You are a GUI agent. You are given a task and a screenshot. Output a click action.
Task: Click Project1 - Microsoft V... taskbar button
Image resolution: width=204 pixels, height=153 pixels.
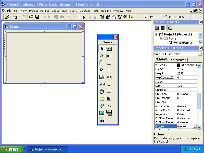[x=47, y=149]
